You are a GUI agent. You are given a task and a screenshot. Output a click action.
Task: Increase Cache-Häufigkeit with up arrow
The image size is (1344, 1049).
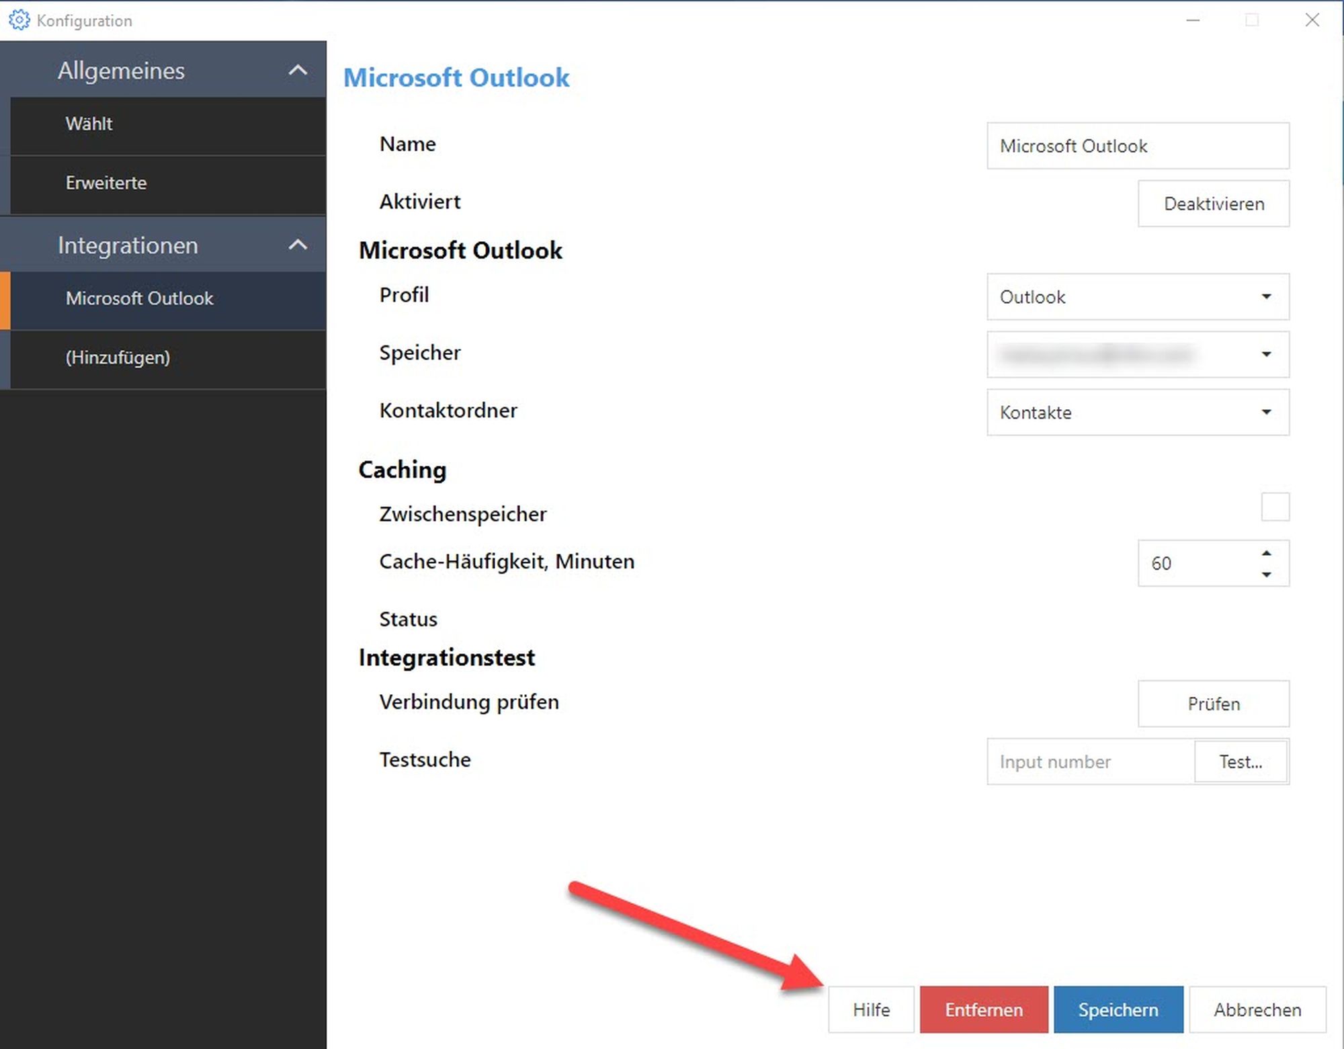1266,553
